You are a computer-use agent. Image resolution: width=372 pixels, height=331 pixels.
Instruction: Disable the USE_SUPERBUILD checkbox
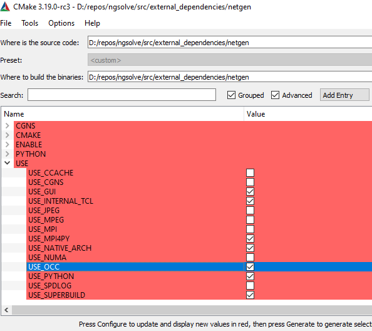[250, 295]
